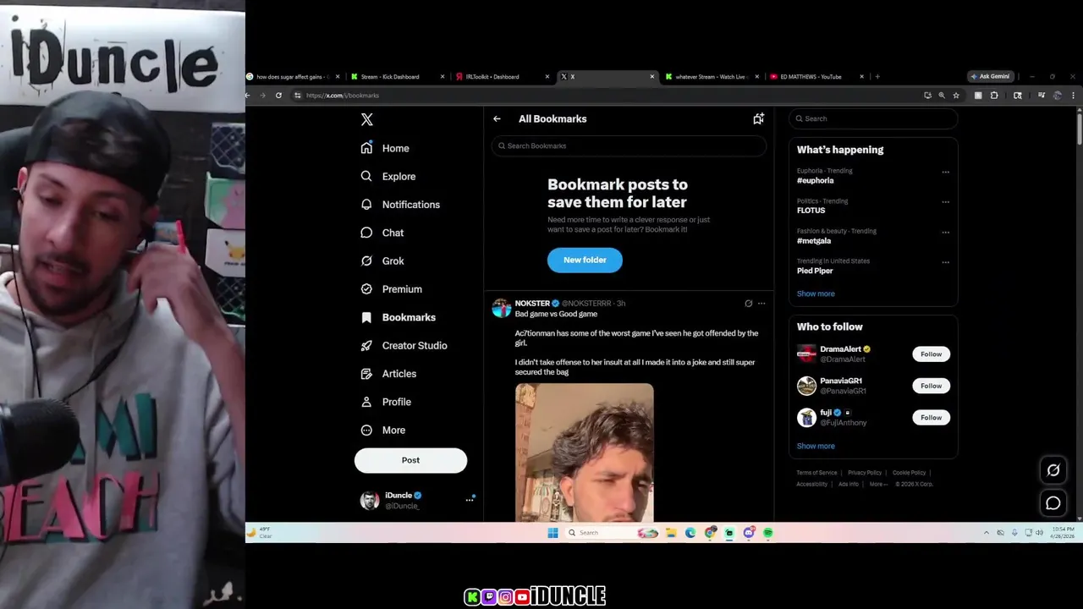This screenshot has width=1083, height=609.
Task: Focus the Search Bookmarks field
Action: pyautogui.click(x=629, y=145)
